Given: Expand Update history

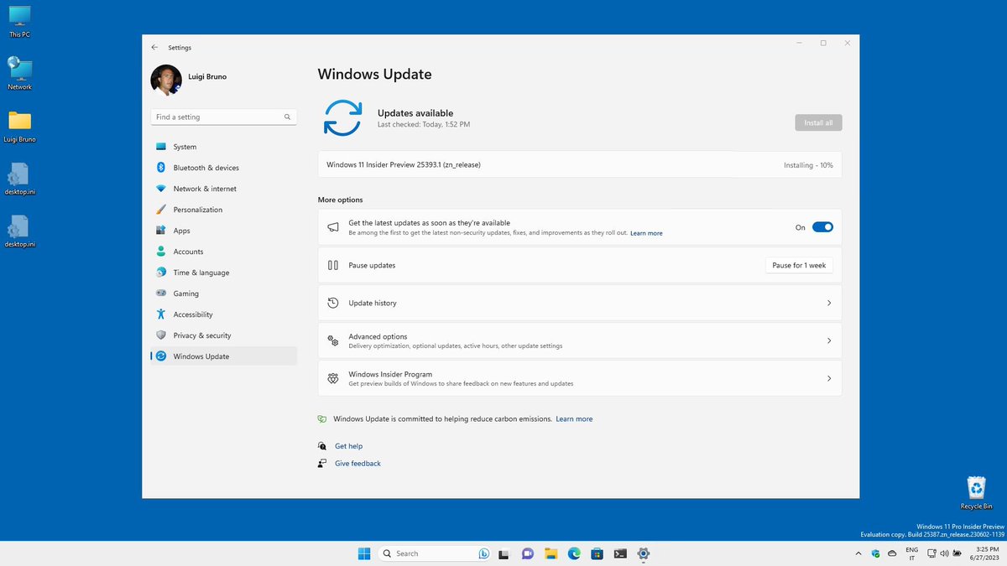Looking at the screenshot, I should [580, 303].
